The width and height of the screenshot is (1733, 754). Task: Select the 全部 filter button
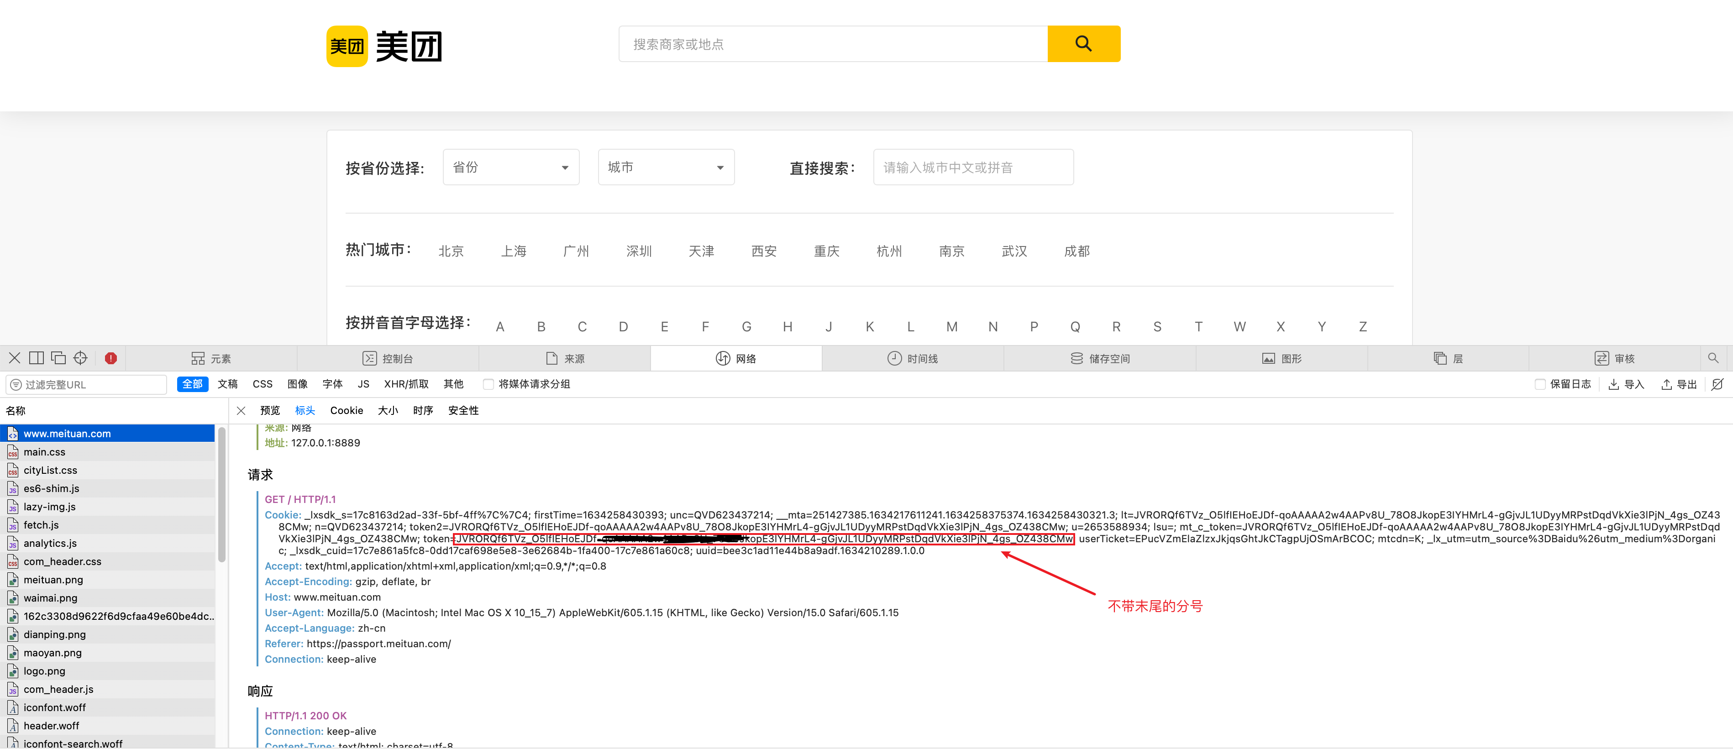[x=192, y=384]
